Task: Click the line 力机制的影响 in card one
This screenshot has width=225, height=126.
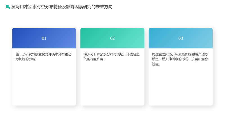Action: [x=26, y=59]
